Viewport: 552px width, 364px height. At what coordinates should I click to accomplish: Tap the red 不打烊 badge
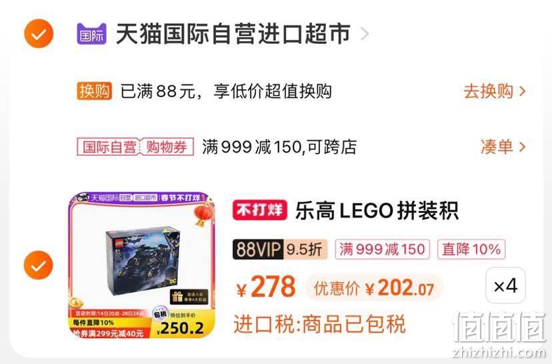(x=260, y=210)
